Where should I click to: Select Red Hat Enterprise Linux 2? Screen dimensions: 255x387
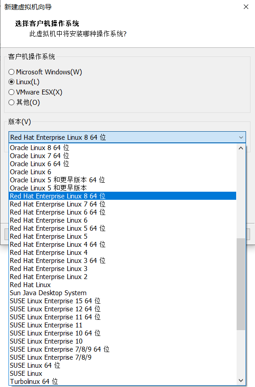click(x=122, y=277)
